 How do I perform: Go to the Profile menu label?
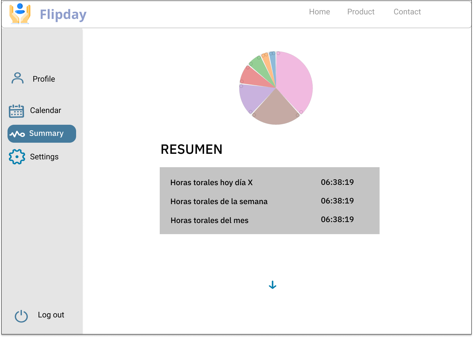[x=44, y=79]
